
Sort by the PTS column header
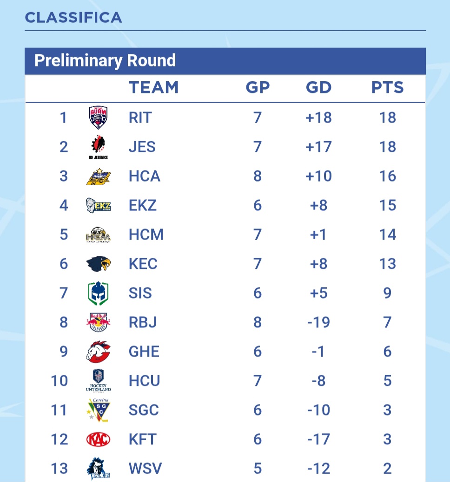pos(387,87)
